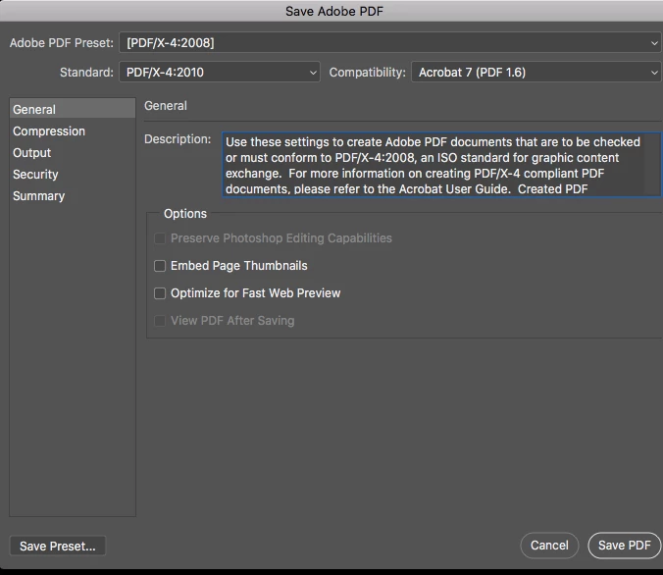View the Summary section
The height and width of the screenshot is (575, 663).
(x=73, y=196)
